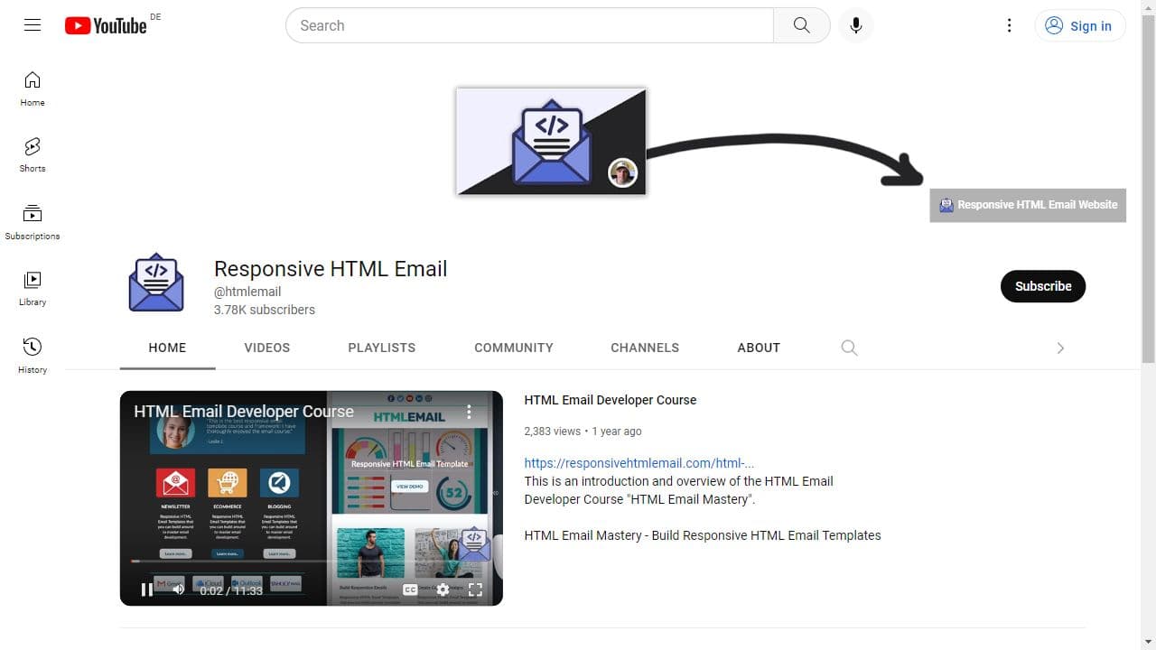1156x650 pixels.
Task: Mute the video volume icon
Action: 179,590
